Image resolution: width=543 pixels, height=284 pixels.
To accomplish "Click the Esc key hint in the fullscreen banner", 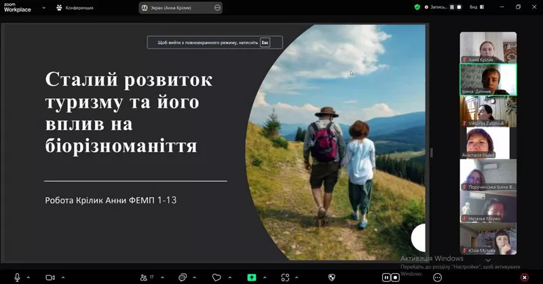I will coord(265,43).
